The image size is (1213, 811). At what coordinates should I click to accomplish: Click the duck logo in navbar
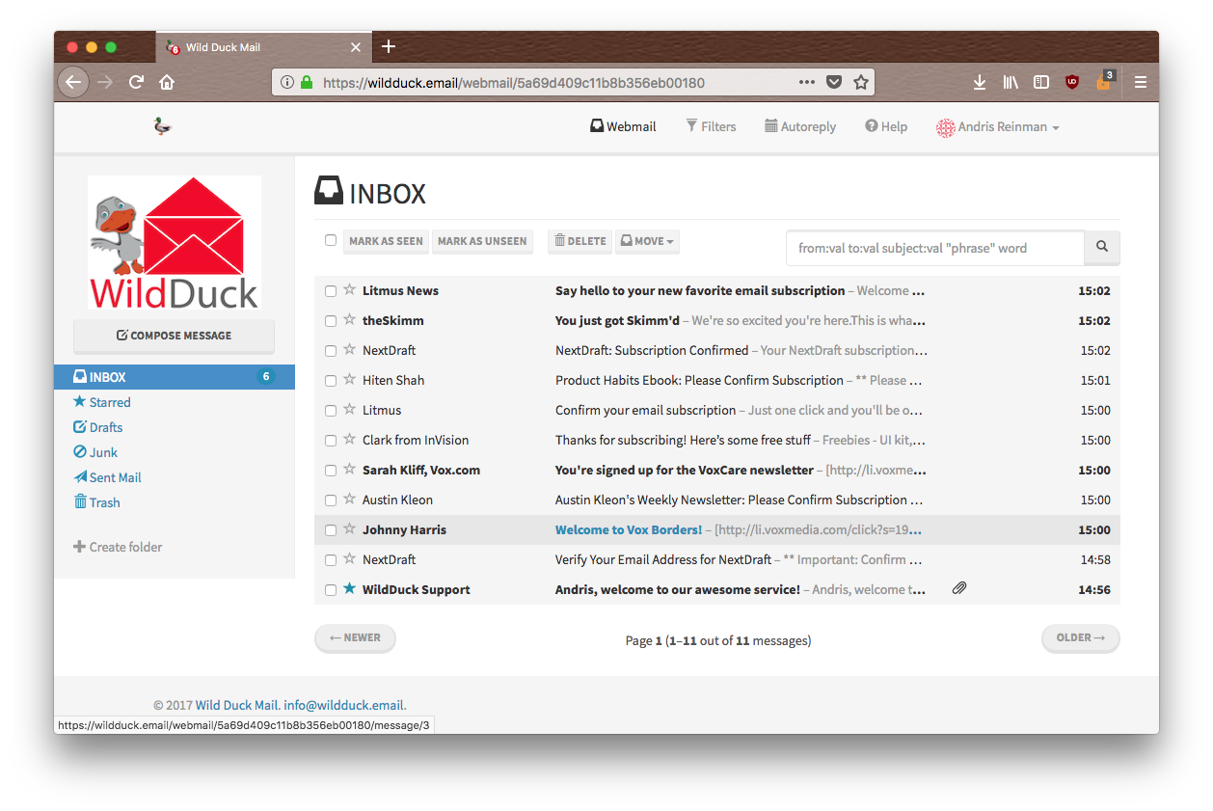[162, 126]
